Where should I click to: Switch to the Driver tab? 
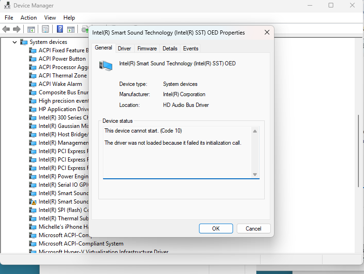click(124, 49)
